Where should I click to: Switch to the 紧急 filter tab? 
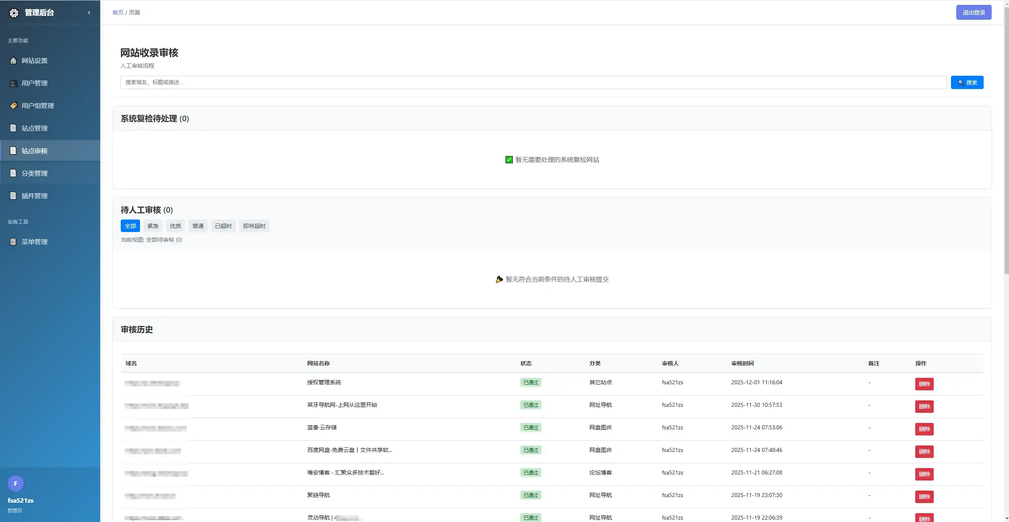coord(153,226)
